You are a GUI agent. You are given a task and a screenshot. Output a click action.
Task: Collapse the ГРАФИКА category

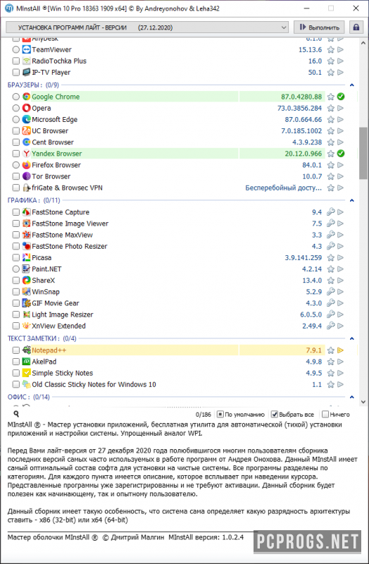click(352, 200)
